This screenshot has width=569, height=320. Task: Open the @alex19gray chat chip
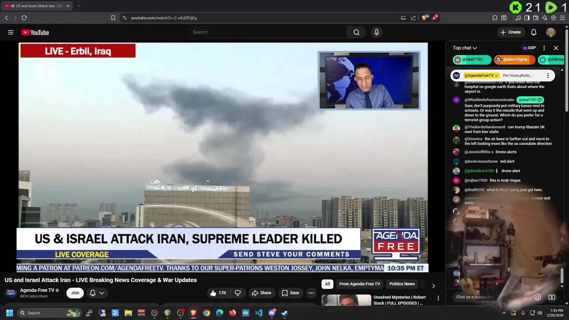[x=514, y=60]
